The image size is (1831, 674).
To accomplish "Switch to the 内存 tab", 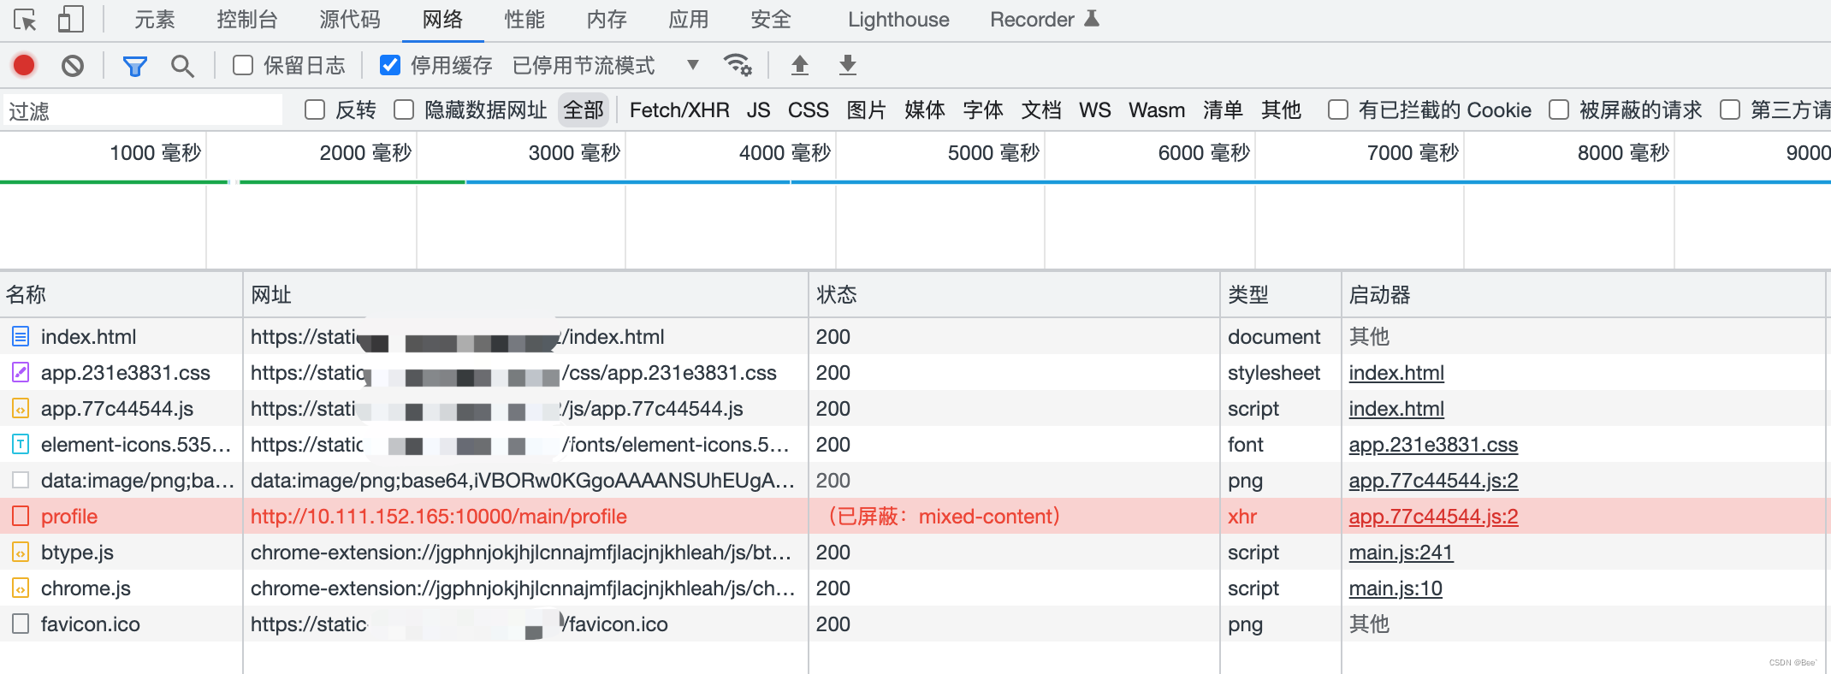I will click(x=607, y=19).
